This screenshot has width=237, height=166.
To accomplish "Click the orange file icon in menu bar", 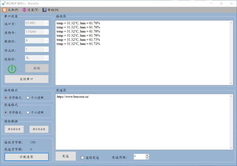I will [5, 10].
